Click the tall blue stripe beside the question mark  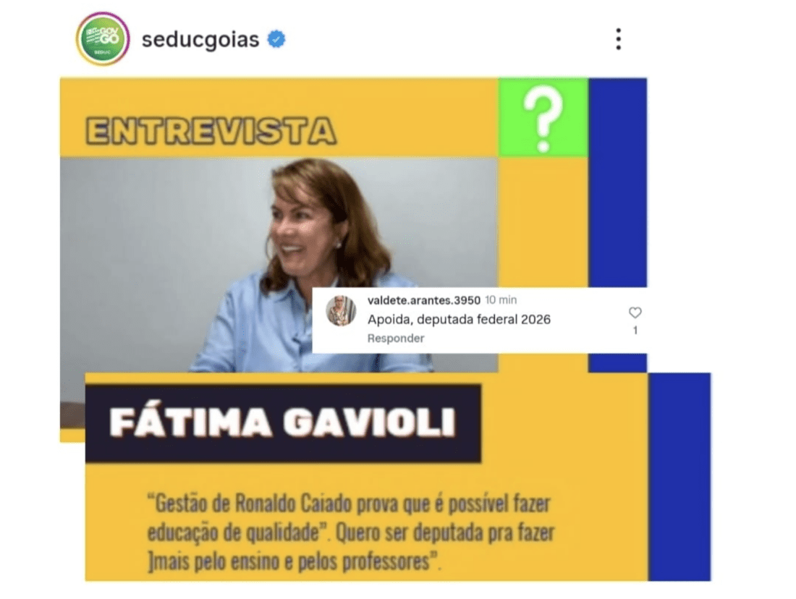617,183
